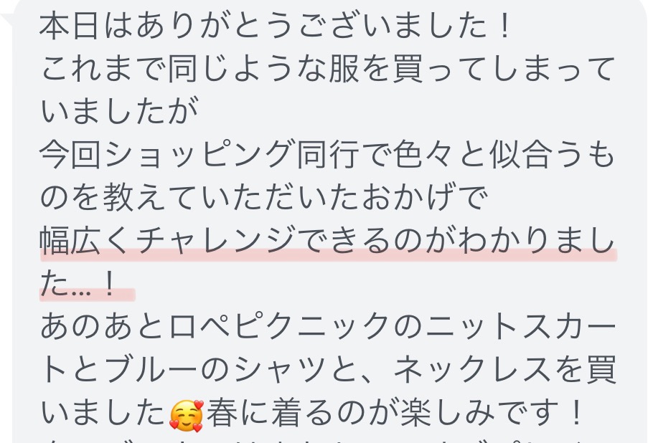Click the partially visible bottom text line
This screenshot has height=443, width=653.
tap(325, 440)
